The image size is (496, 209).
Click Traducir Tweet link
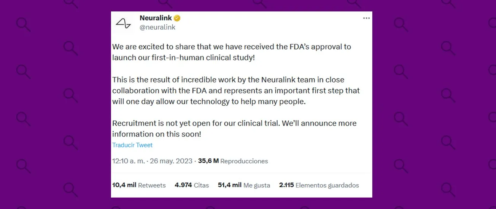coord(132,145)
